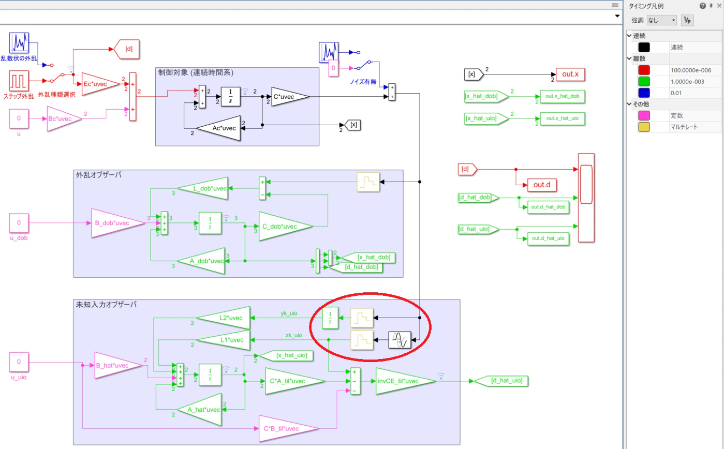Open the dropdown arrow at canvas top-right
The height and width of the screenshot is (449, 724).
point(617,16)
